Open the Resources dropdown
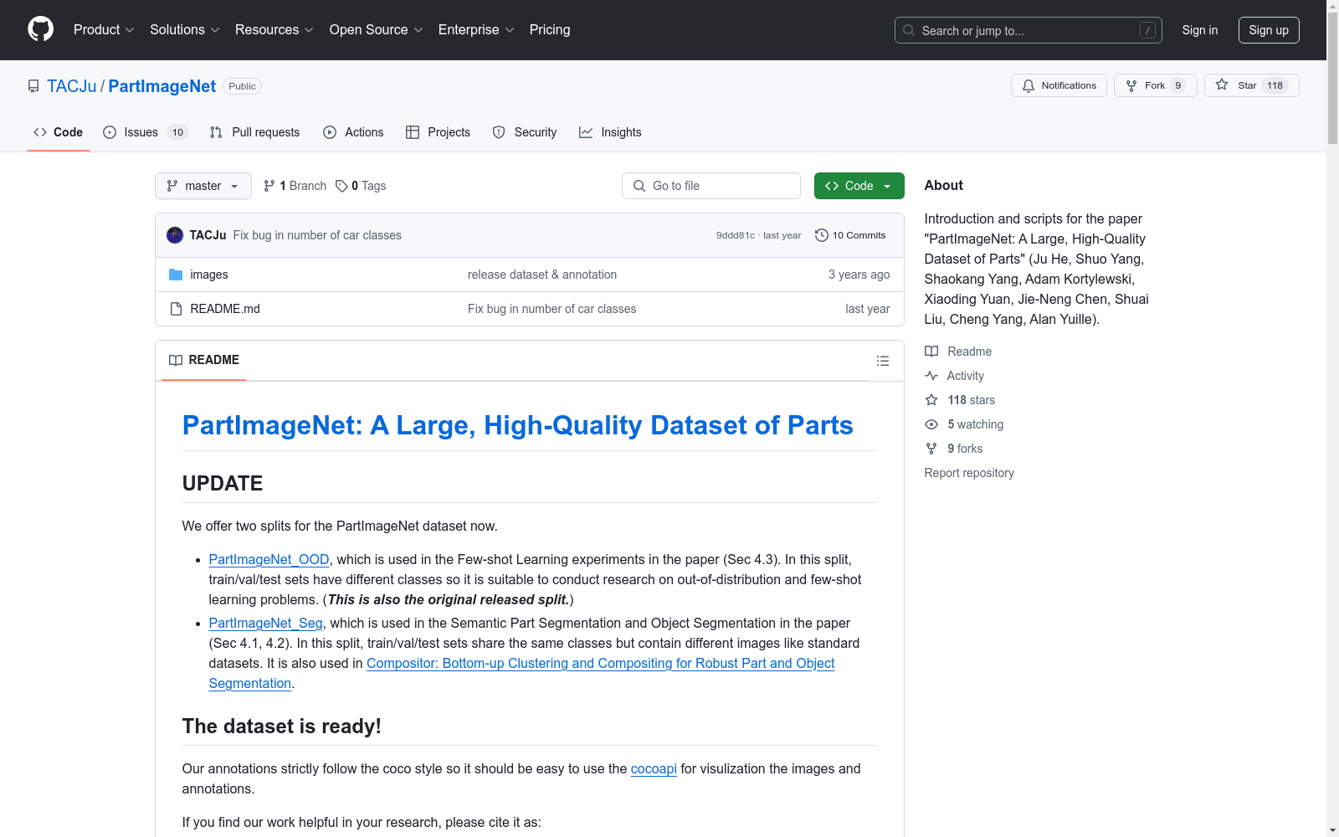The image size is (1339, 837). pyautogui.click(x=274, y=29)
